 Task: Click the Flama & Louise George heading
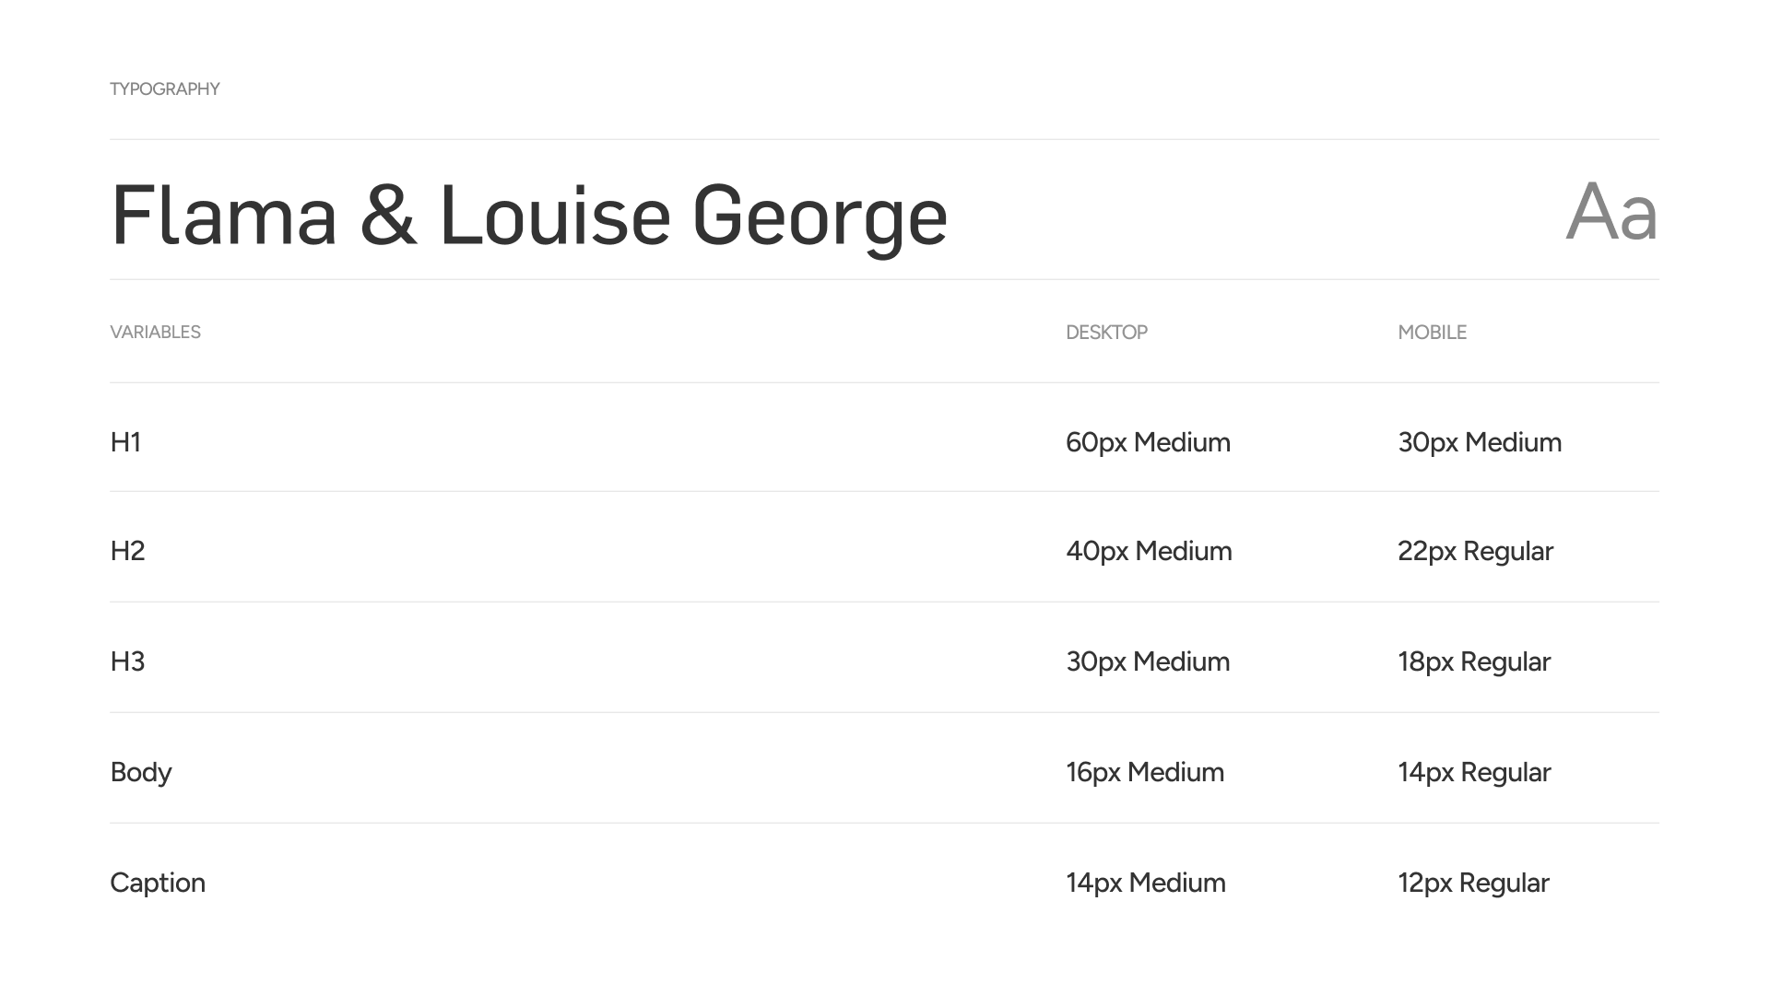[528, 216]
